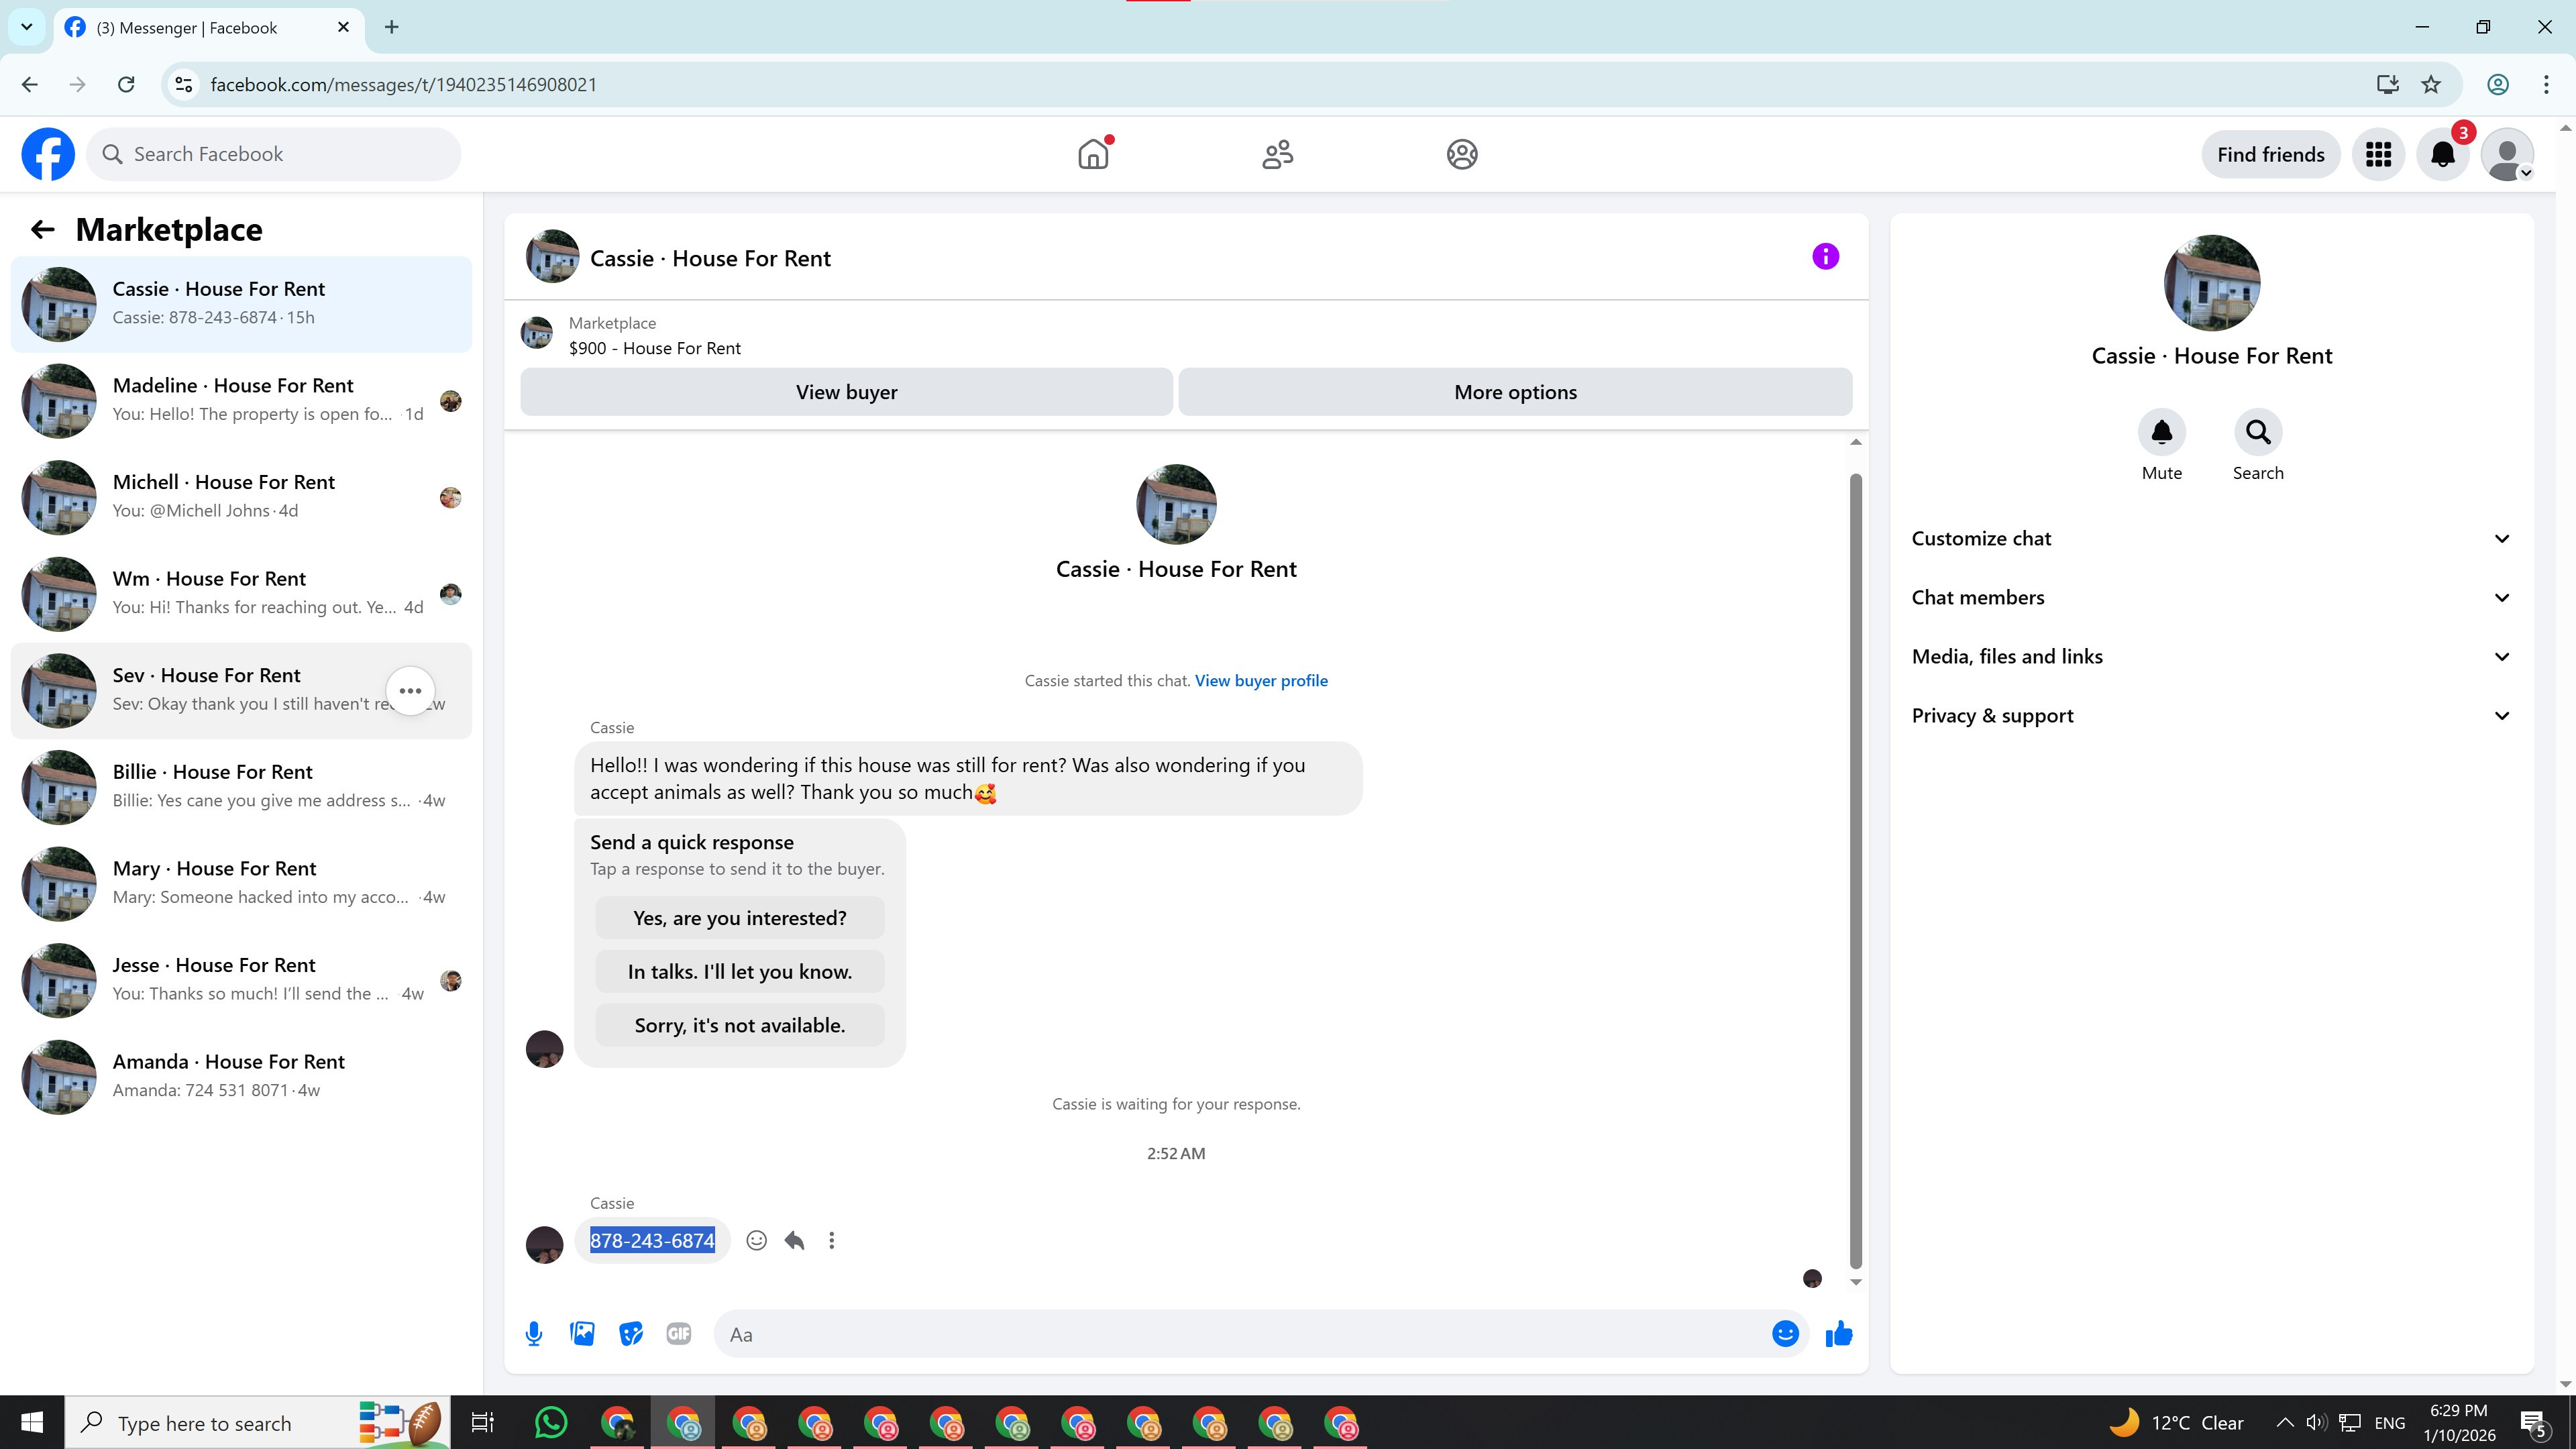Screen dimensions: 2576x1449
Task: Open WhatsApp from the Windows taskbar
Action: pos(550,1422)
